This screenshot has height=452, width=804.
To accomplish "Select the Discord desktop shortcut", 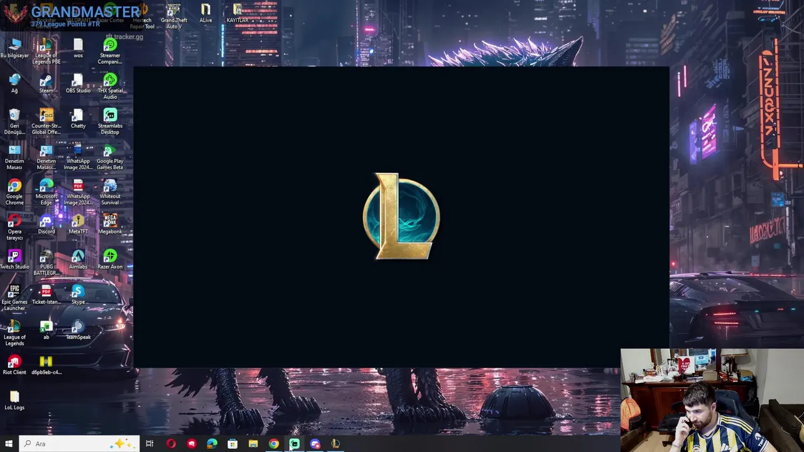I will pyautogui.click(x=46, y=225).
